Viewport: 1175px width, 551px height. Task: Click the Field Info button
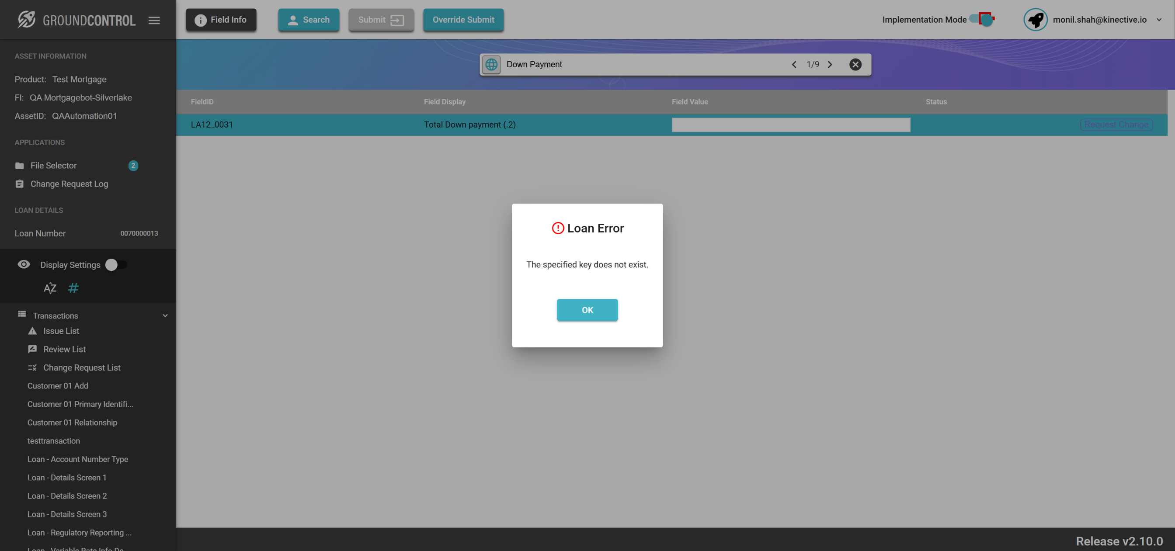pyautogui.click(x=221, y=20)
